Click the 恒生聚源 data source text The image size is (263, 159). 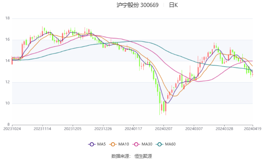click(x=143, y=156)
